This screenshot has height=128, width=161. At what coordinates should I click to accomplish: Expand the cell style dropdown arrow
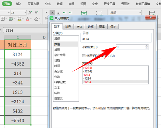pyautogui.click(x=14, y=19)
